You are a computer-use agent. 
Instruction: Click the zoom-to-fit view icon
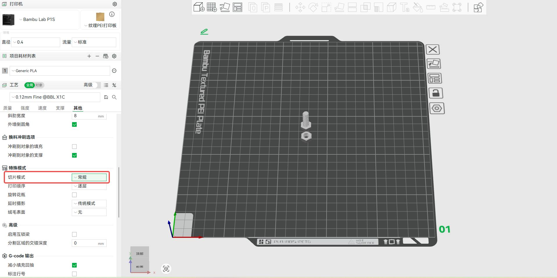coord(166,269)
